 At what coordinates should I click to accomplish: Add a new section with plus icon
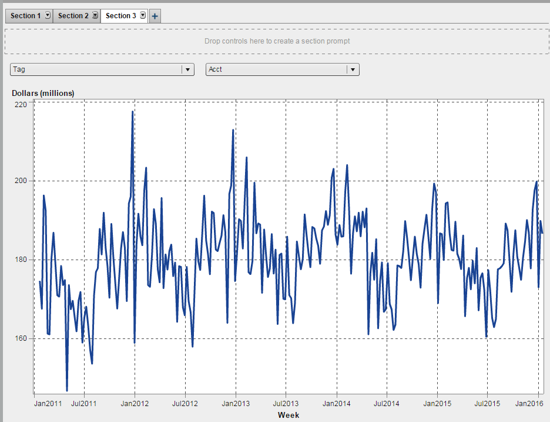[155, 16]
